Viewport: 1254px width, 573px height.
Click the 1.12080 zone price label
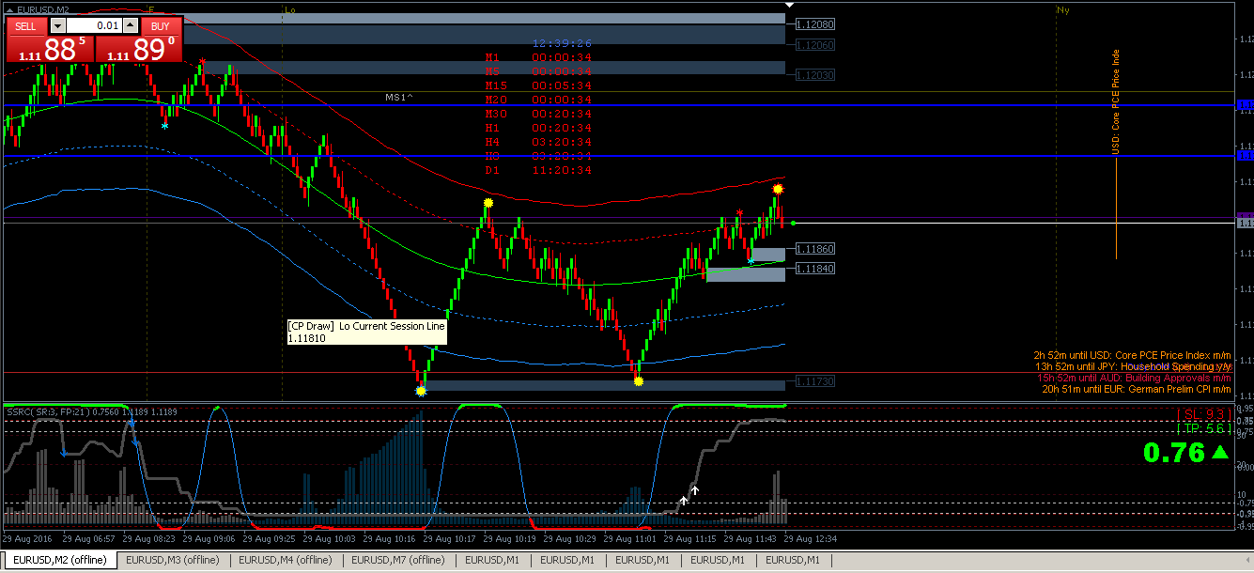814,24
